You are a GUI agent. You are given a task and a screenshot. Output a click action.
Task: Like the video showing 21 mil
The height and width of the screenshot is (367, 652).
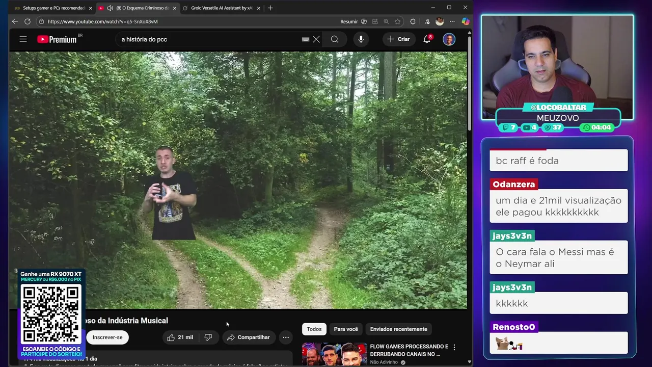(180, 337)
